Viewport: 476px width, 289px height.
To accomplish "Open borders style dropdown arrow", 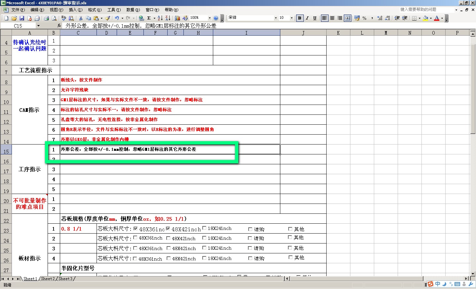I will 419,18.
